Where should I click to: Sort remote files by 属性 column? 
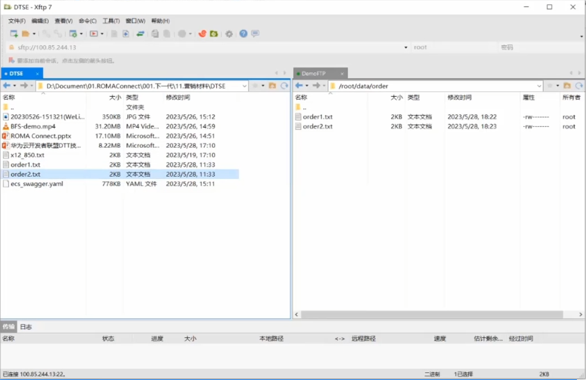coord(529,97)
